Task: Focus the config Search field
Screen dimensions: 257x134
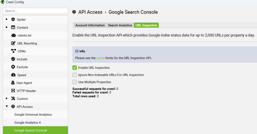Action: point(35,11)
